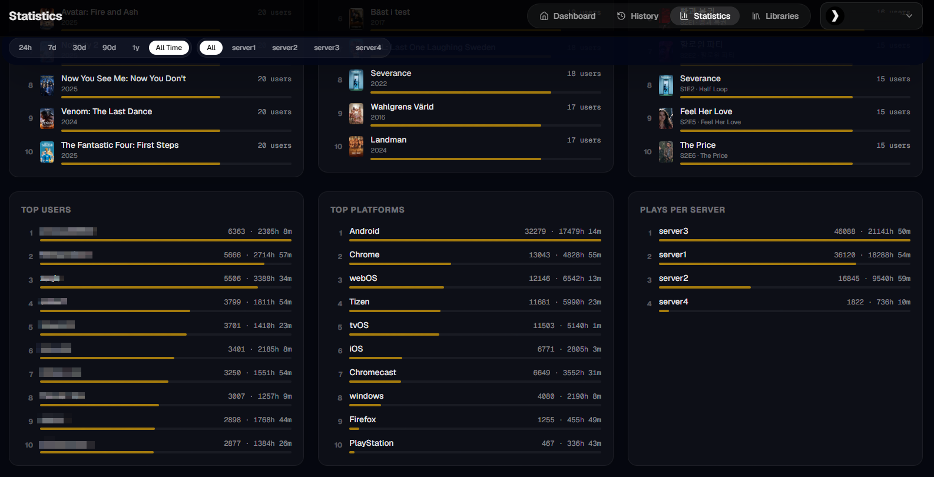Click the tvOS platform row
Screen dimensions: 934x477
coord(466,327)
